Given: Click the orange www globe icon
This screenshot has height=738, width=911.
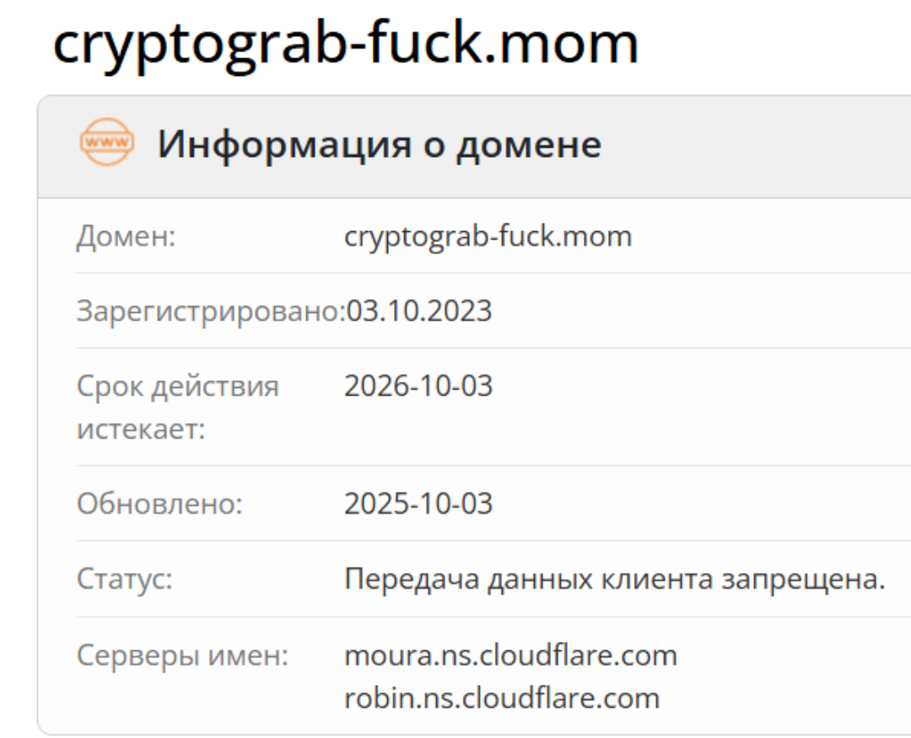Looking at the screenshot, I should pos(106,143).
